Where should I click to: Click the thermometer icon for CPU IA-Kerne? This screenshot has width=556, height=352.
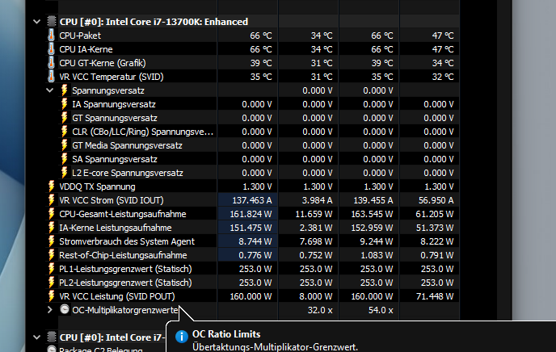coord(52,49)
